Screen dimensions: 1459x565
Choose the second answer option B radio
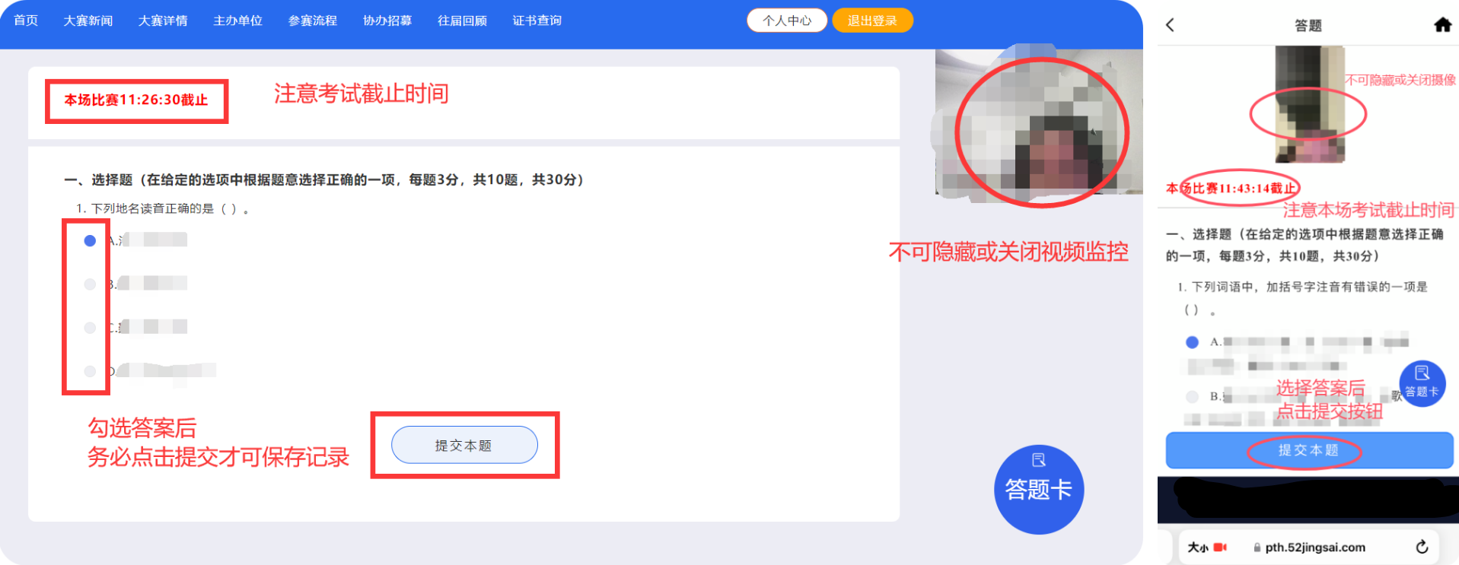click(x=90, y=284)
